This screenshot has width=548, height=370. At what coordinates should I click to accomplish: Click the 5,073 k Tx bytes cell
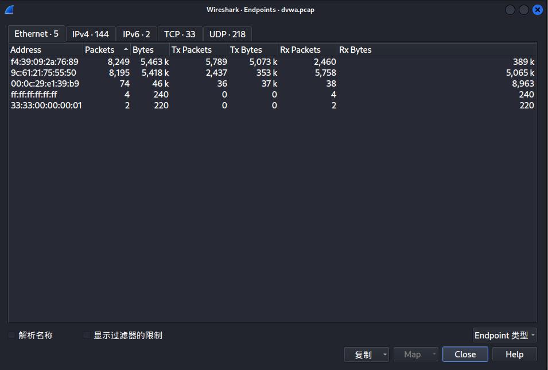tap(263, 62)
